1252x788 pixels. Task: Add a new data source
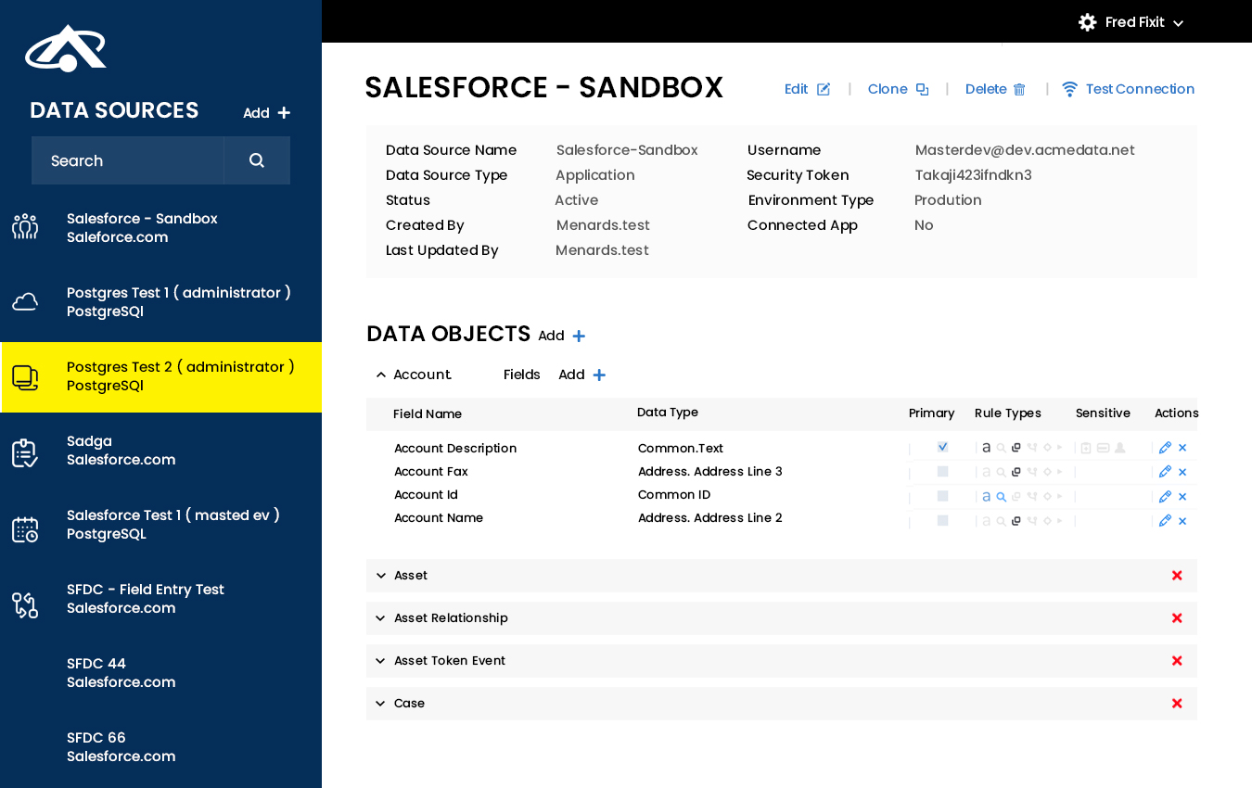coord(267,113)
